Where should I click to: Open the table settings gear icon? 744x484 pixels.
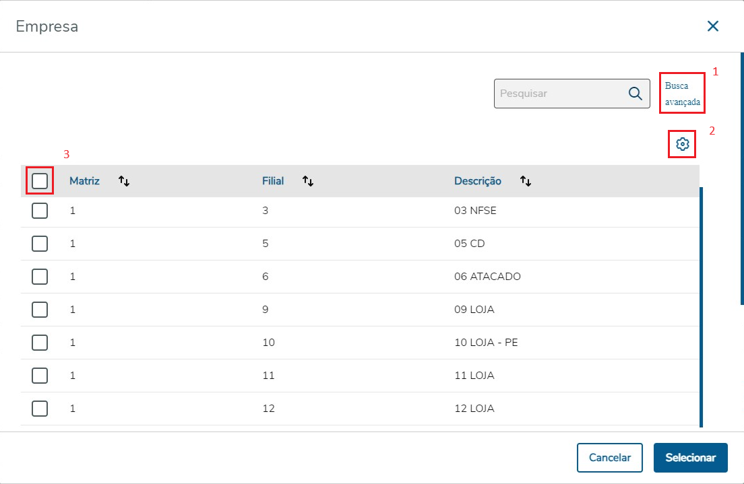[x=682, y=144]
